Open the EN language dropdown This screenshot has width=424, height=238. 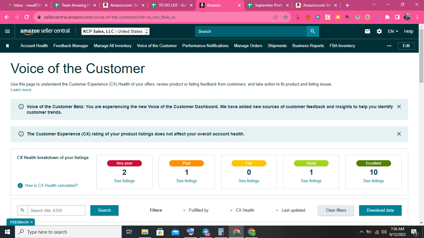coord(393,31)
